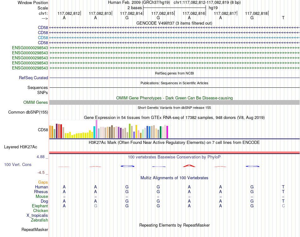Select the OMIM Genes track label

[x=36, y=103]
